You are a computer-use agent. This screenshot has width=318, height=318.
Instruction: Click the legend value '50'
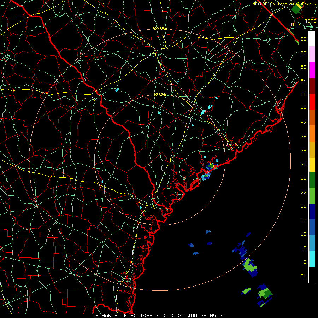pyautogui.click(x=304, y=94)
